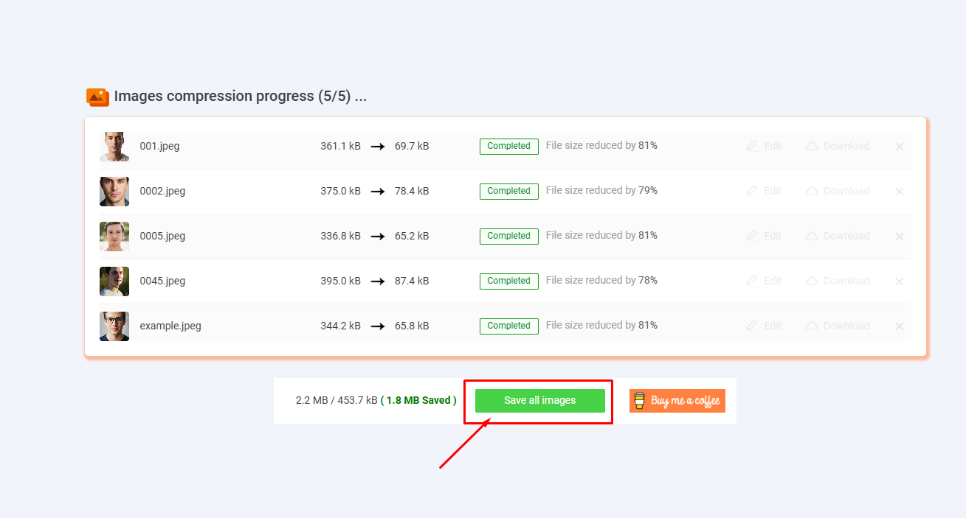The height and width of the screenshot is (518, 966).
Task: Download the compressed 001.jpeg
Action: pyautogui.click(x=838, y=147)
